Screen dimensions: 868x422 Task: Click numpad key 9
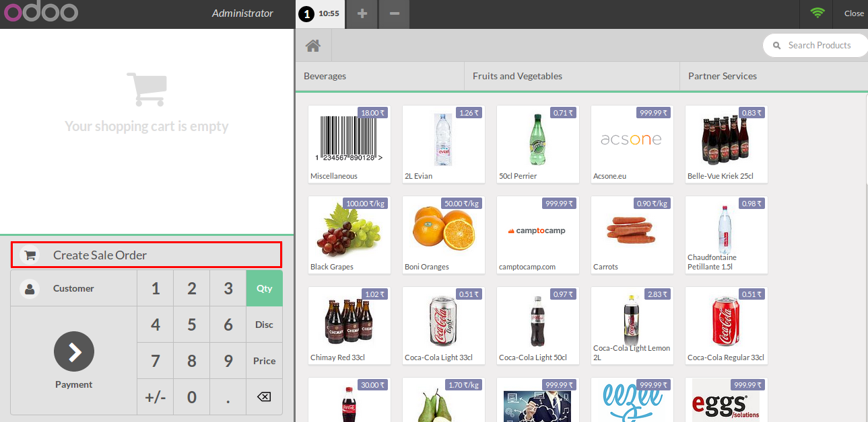(x=228, y=361)
